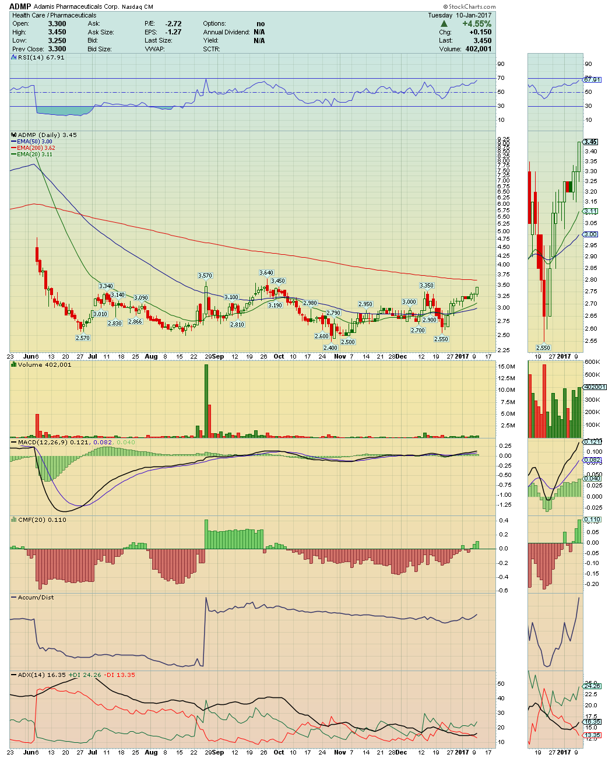The height and width of the screenshot is (758, 612).
Task: Click the +4.55% percent change value
Action: point(477,24)
